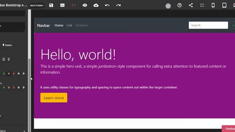
Task: Pick the orange swatch in lower color row
Action: 9,87
